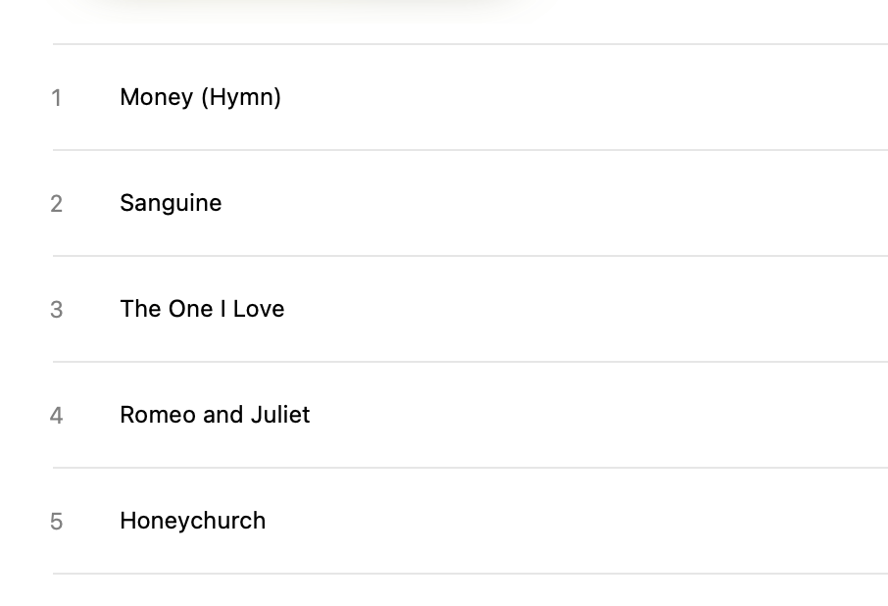Click the word "Romeo" in track 4
Image resolution: width=888 pixels, height=606 pixels.
click(x=157, y=415)
